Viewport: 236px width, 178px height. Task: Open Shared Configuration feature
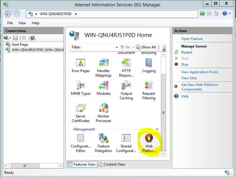click(126, 143)
